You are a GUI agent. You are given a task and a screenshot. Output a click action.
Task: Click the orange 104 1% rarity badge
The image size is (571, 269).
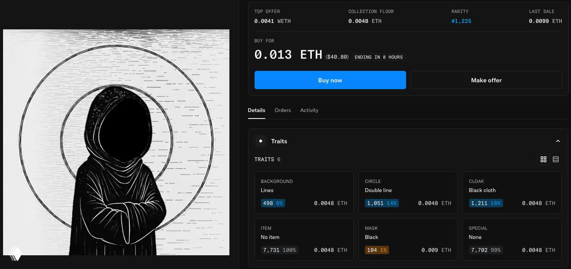[x=377, y=250]
